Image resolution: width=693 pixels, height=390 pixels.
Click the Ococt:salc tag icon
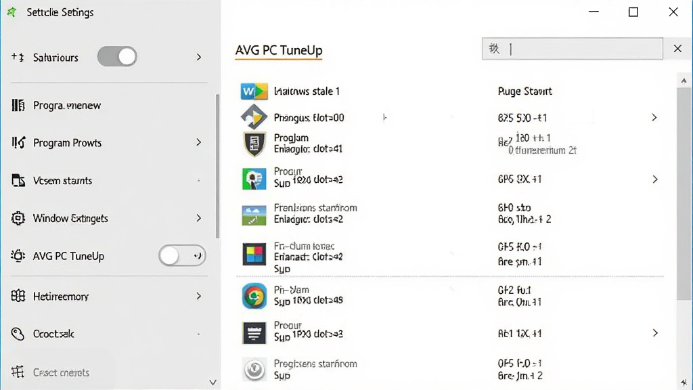pos(18,334)
